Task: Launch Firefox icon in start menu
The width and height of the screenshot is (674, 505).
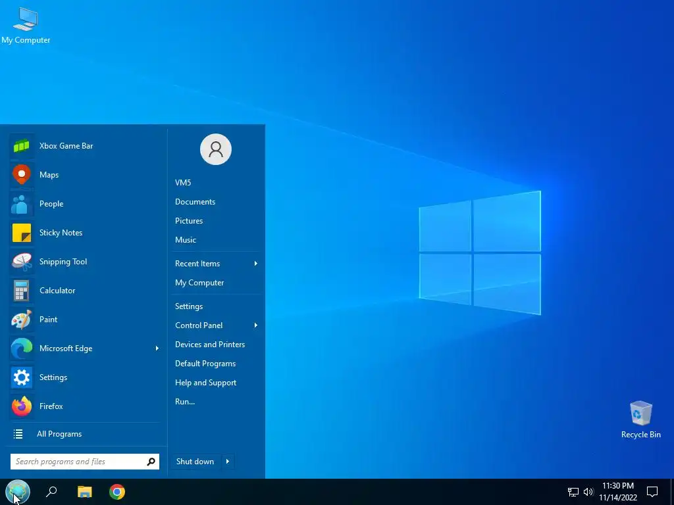Action: pyautogui.click(x=22, y=406)
